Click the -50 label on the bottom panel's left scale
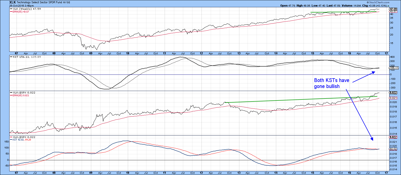Viewport: 401px width, 175px height. pos(7,166)
